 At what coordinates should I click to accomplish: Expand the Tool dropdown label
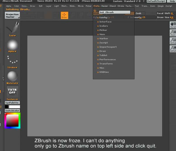click(x=12, y=36)
